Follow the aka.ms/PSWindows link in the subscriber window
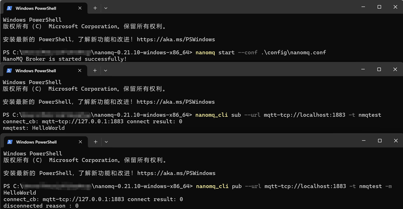Screen dimensions: 403x209 coord(176,101)
